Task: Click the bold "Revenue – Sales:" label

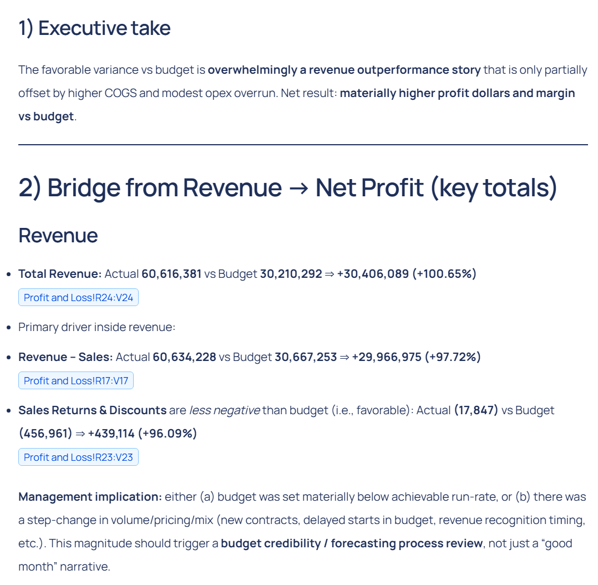Action: click(x=65, y=357)
